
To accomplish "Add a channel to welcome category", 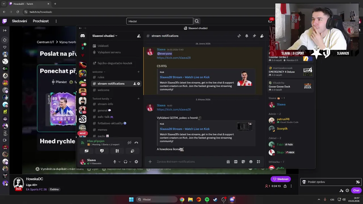I will pos(138,72).
